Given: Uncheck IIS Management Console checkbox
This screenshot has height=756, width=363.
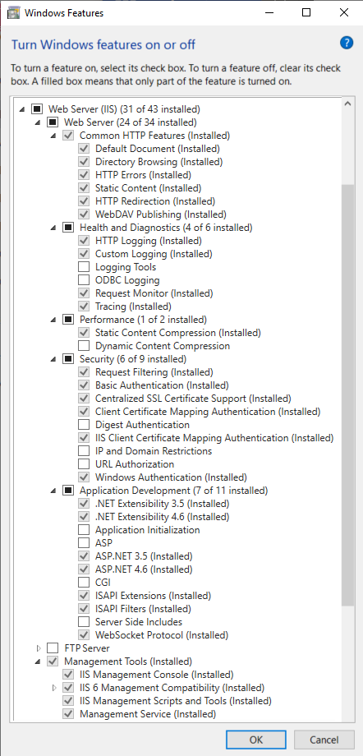Looking at the screenshot, I should coord(68,675).
